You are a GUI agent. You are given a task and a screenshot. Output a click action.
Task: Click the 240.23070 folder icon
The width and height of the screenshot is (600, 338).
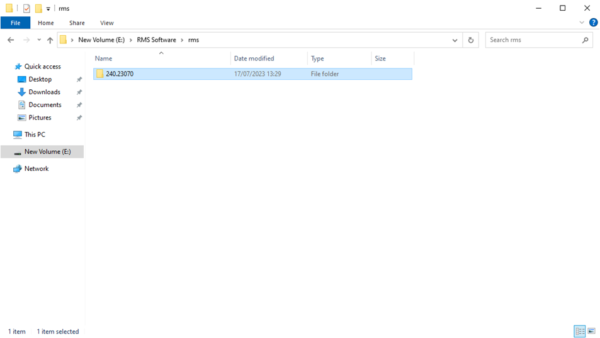coord(100,74)
